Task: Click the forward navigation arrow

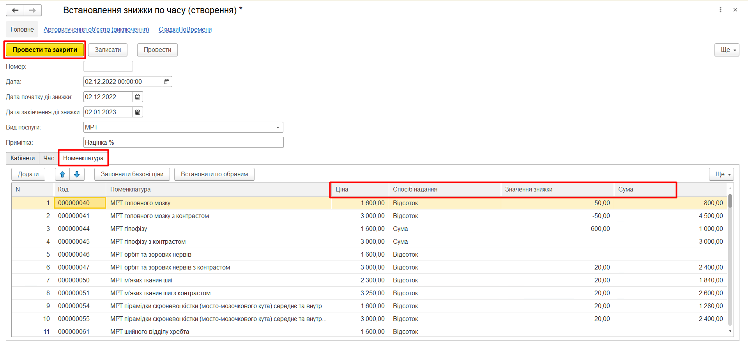Action: point(33,10)
